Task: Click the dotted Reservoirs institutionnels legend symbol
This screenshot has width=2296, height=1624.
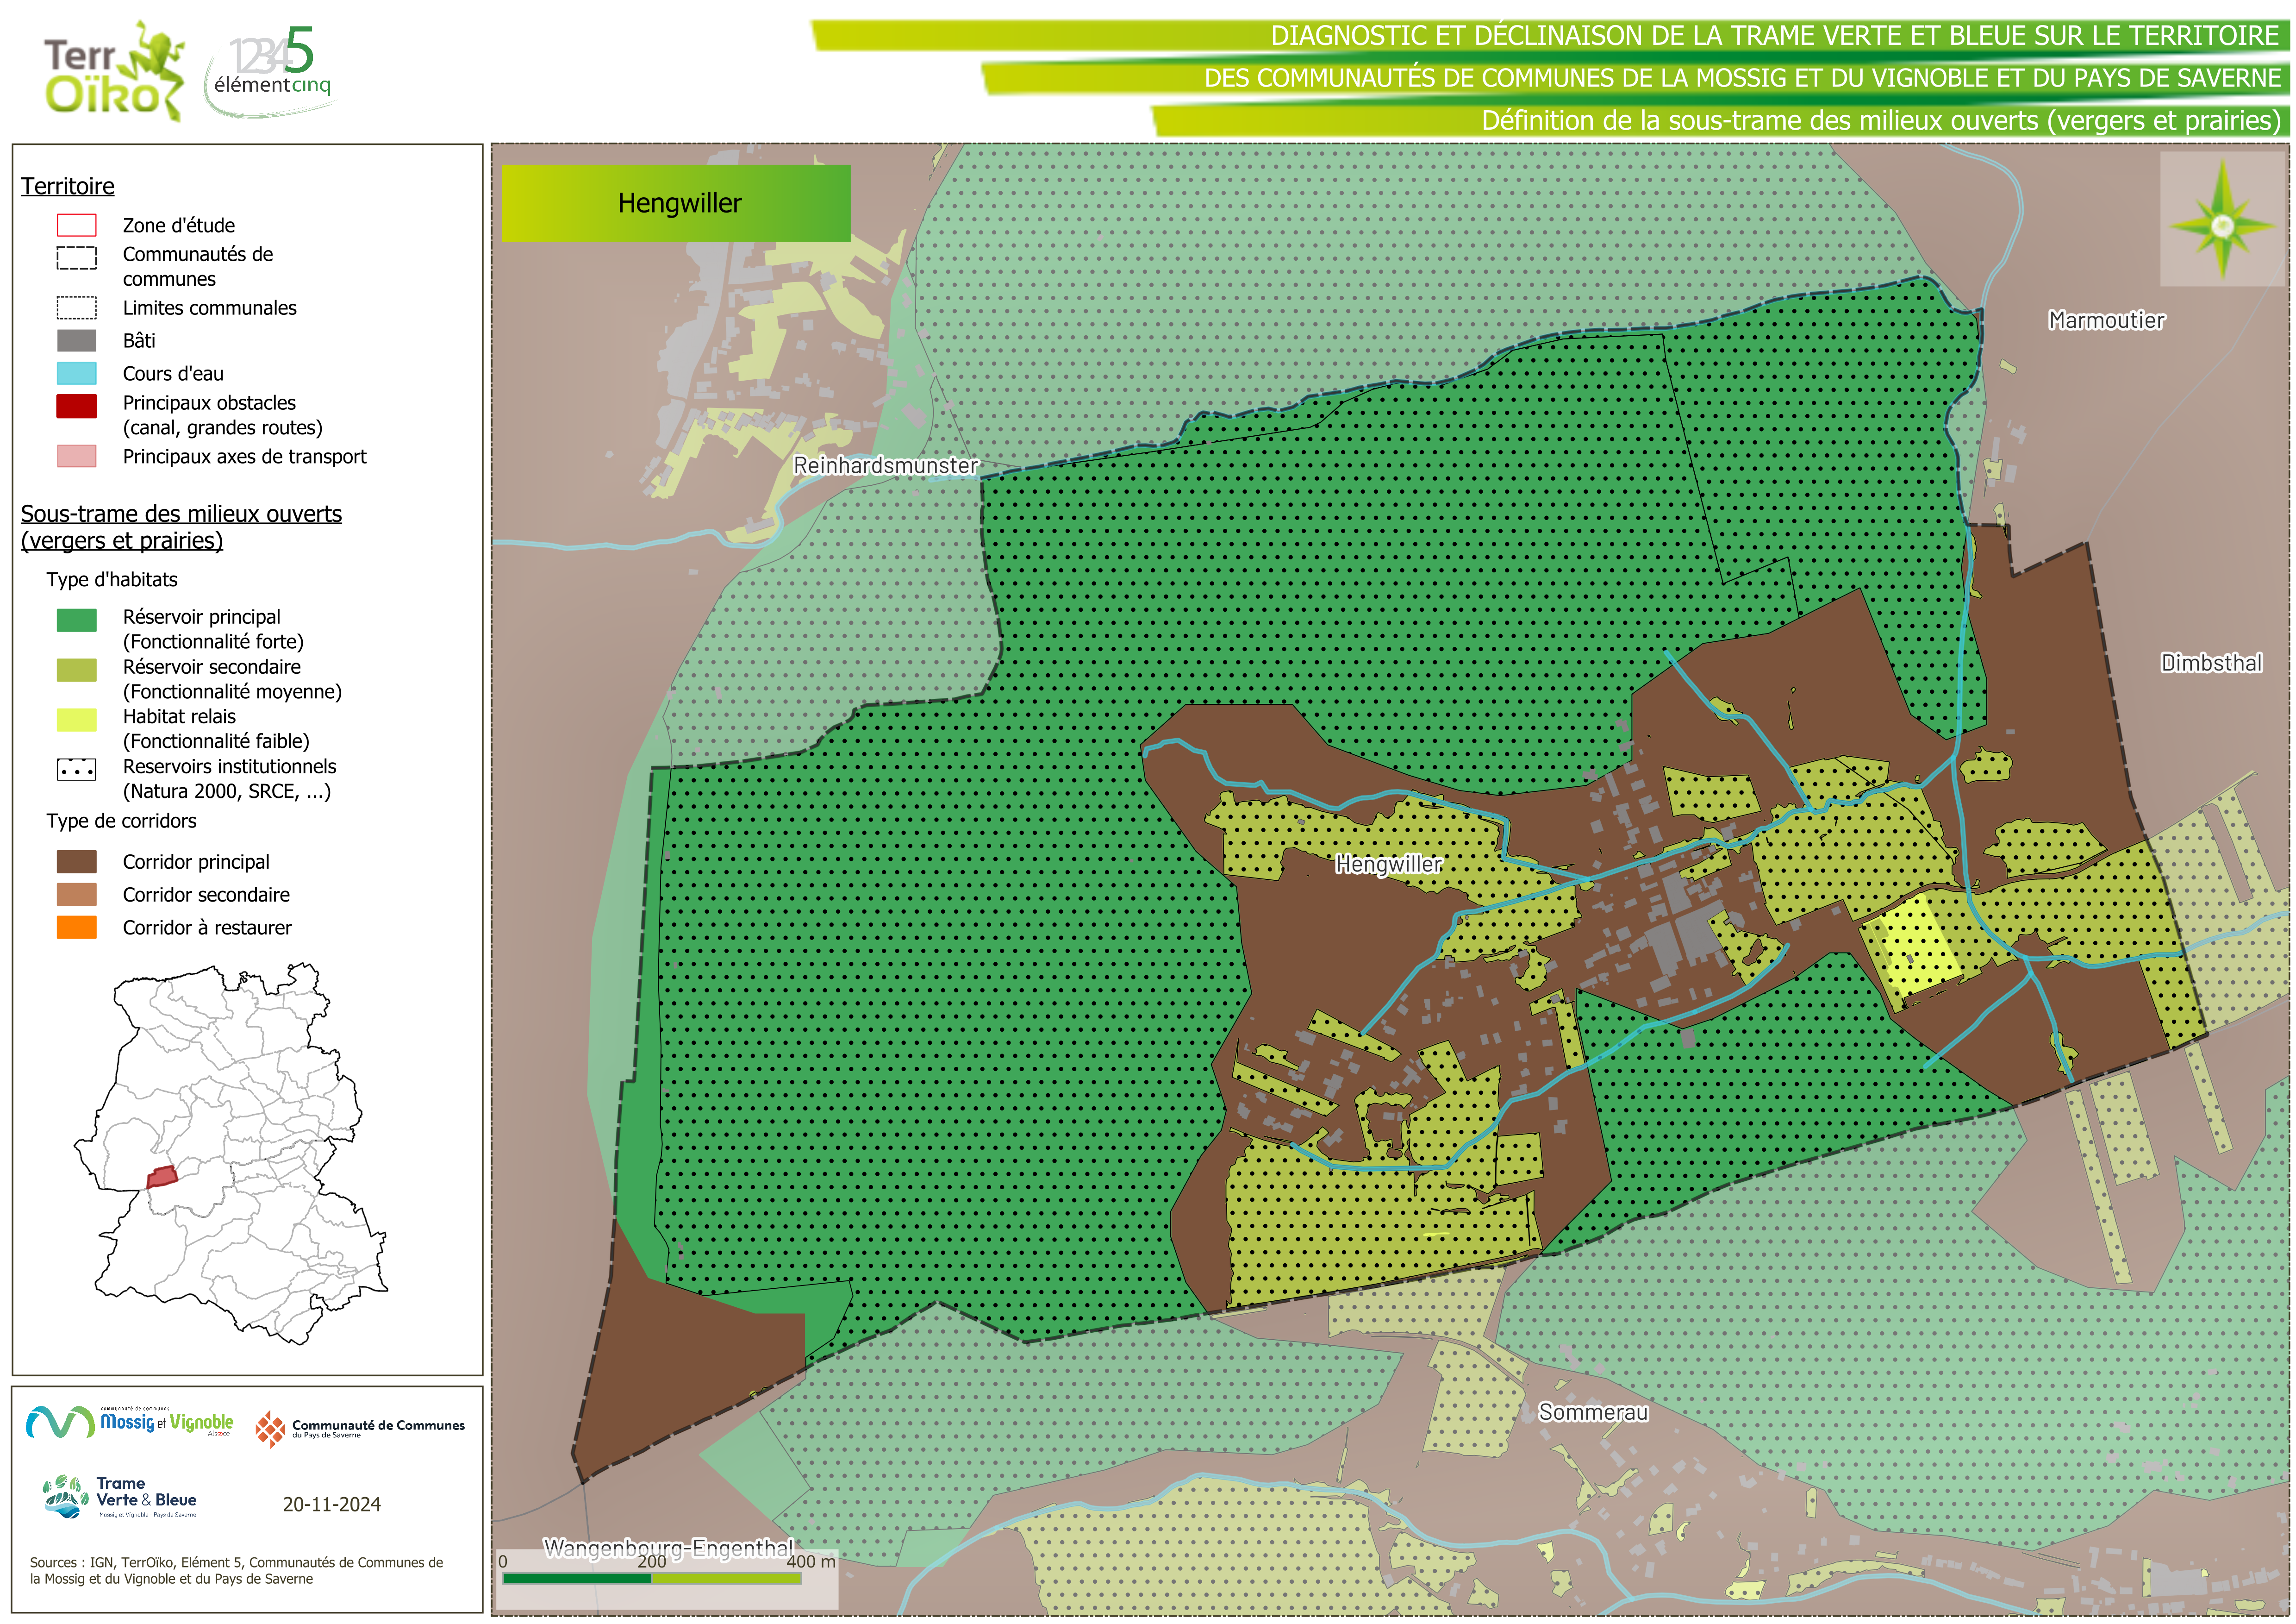Action: coord(77,770)
